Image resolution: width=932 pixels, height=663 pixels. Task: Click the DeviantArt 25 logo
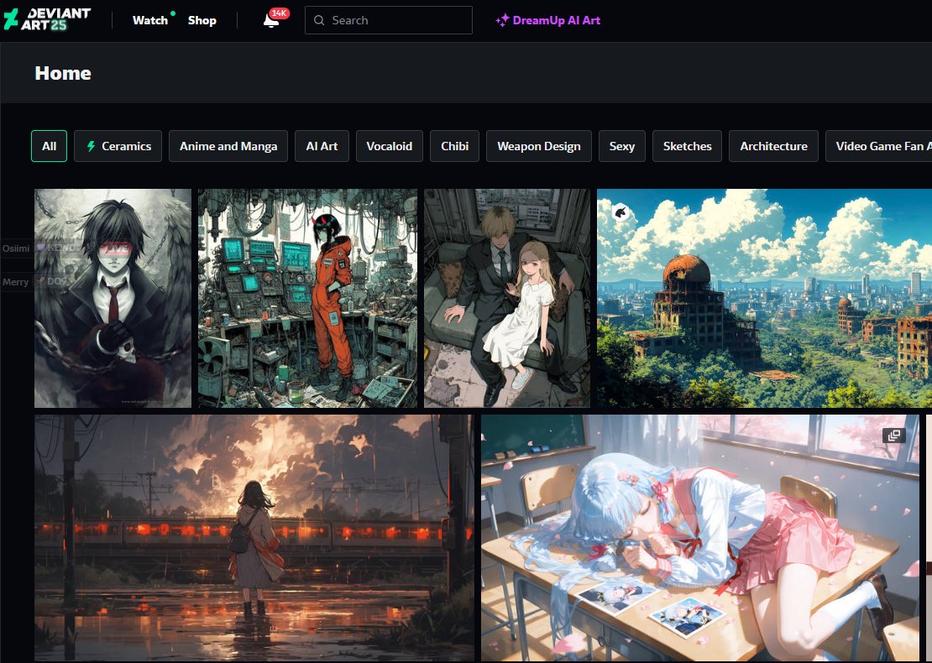click(x=47, y=19)
